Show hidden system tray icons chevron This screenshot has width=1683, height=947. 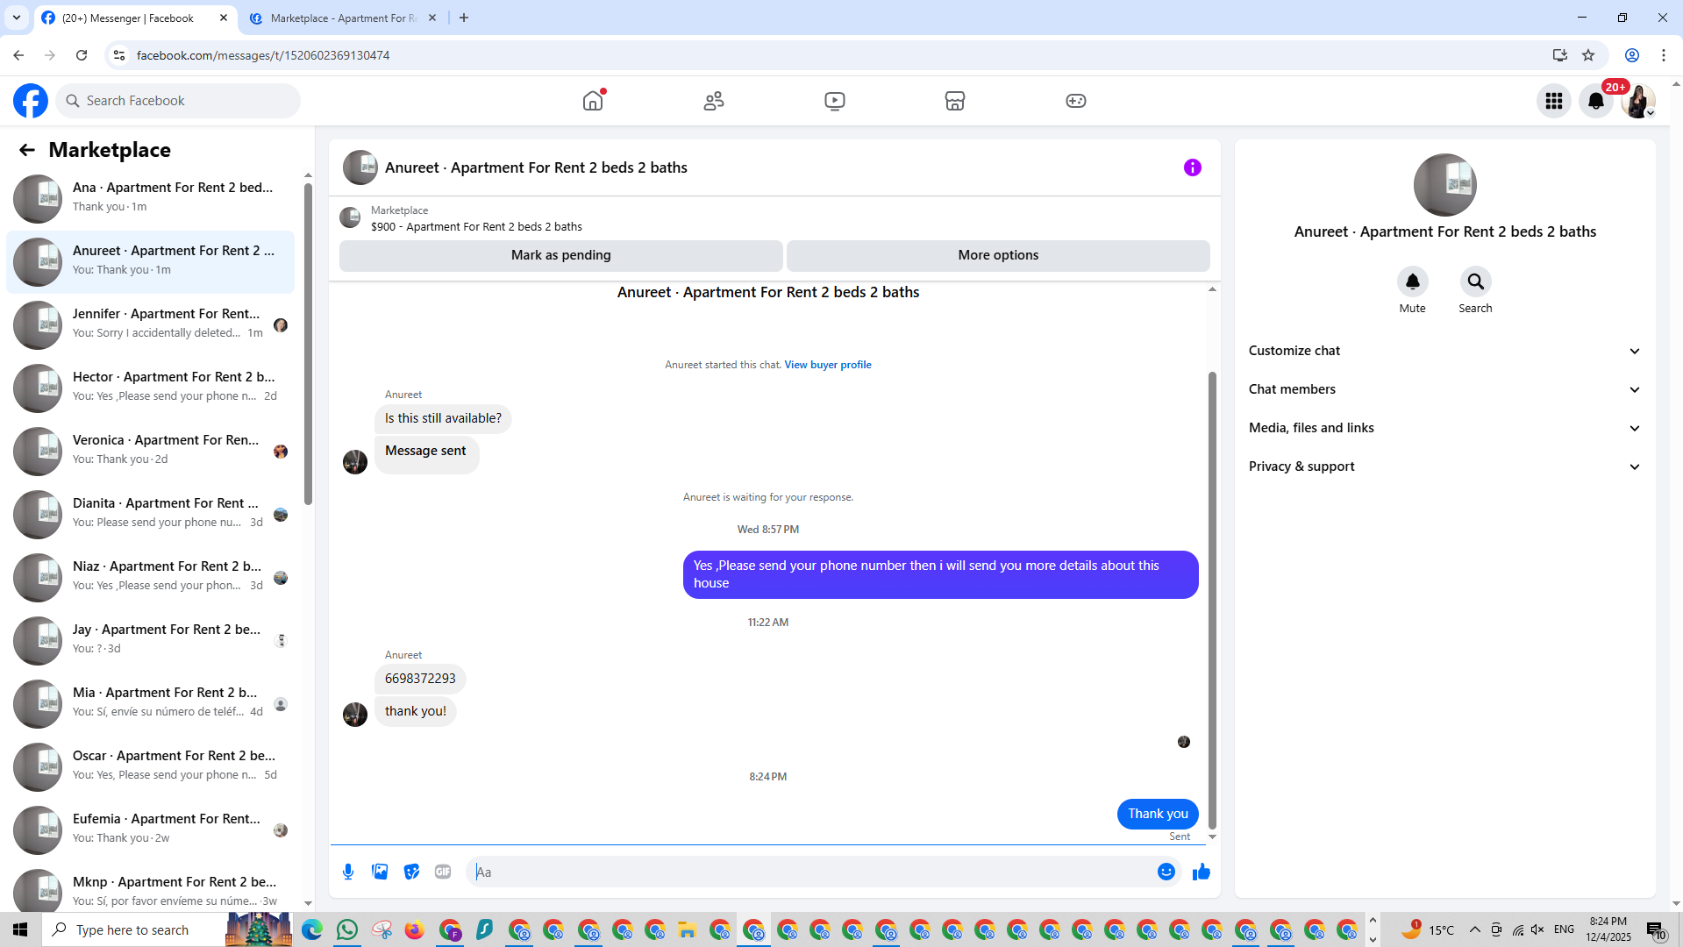click(1475, 930)
